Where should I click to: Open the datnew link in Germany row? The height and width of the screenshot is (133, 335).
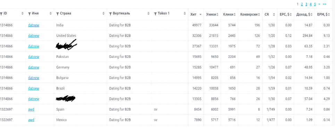[x=34, y=67]
